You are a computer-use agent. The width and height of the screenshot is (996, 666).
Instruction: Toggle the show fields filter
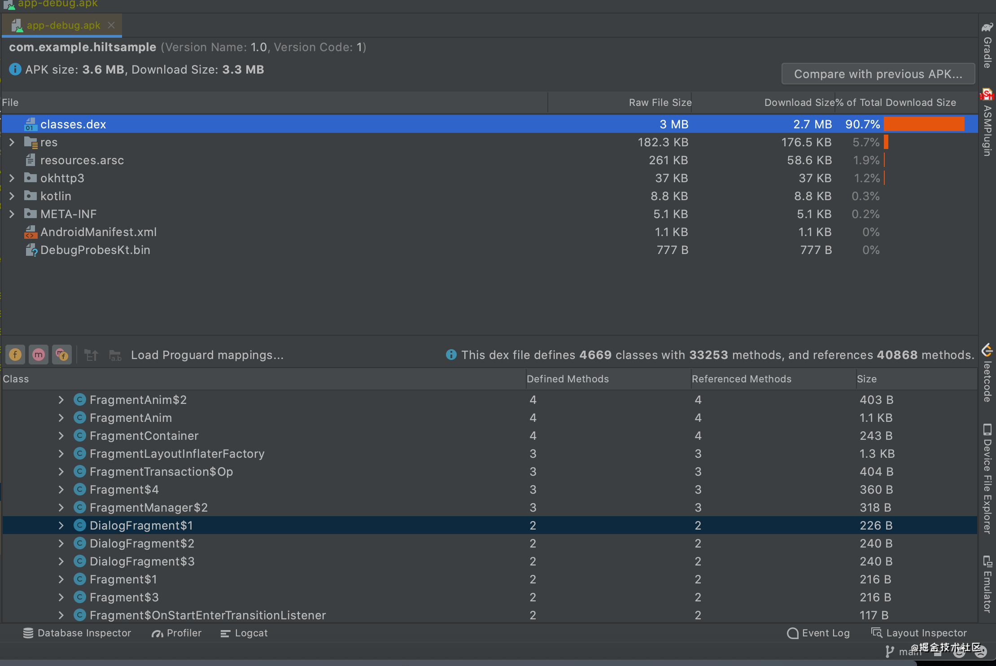tap(15, 355)
